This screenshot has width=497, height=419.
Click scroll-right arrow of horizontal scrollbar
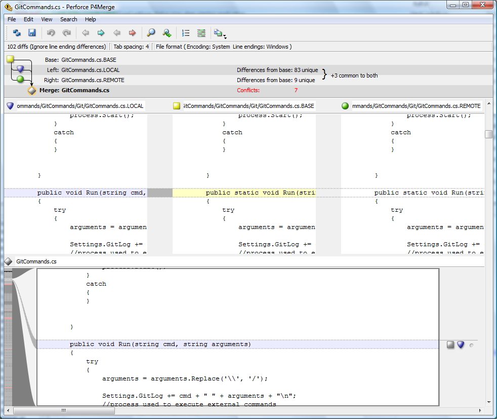[480, 410]
